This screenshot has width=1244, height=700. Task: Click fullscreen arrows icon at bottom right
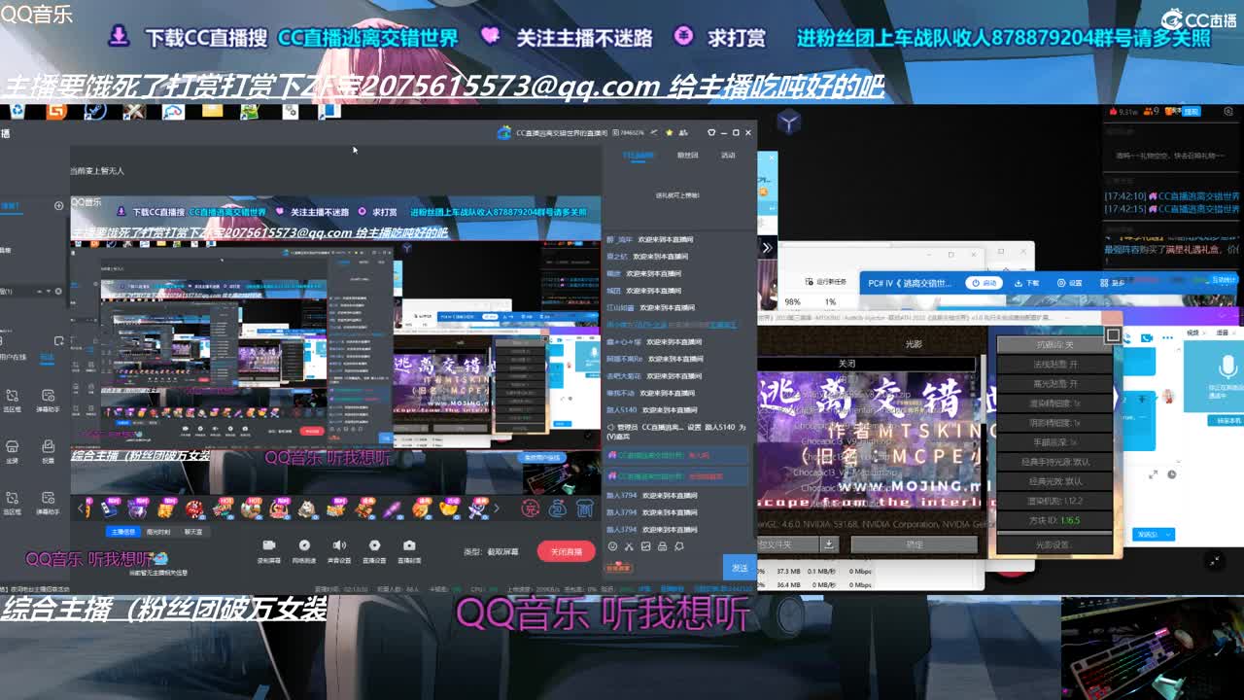[x=1215, y=561]
